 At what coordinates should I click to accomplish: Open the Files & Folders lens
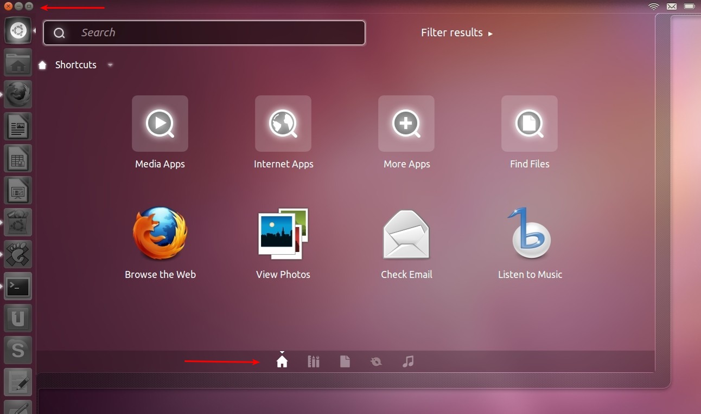pos(345,360)
